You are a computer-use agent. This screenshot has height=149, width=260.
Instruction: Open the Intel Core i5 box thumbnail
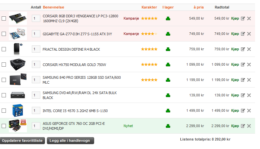click(x=18, y=110)
